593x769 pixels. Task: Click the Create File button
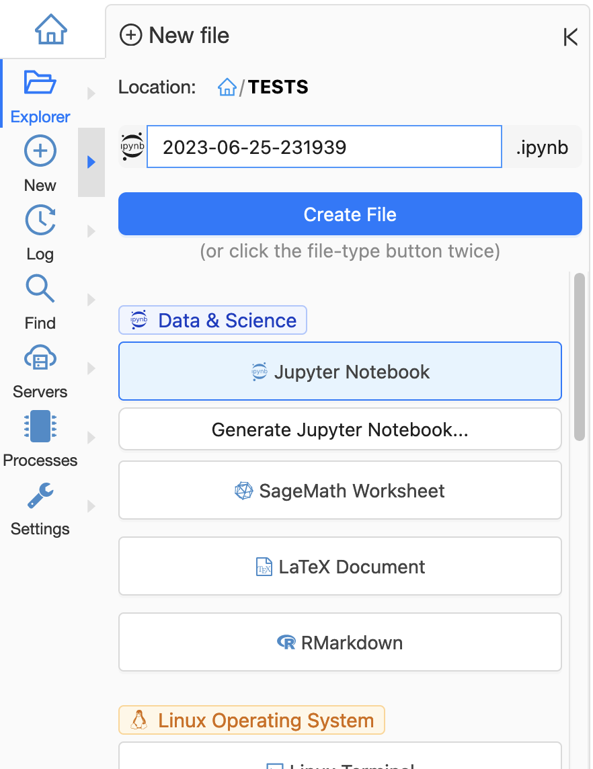350,214
